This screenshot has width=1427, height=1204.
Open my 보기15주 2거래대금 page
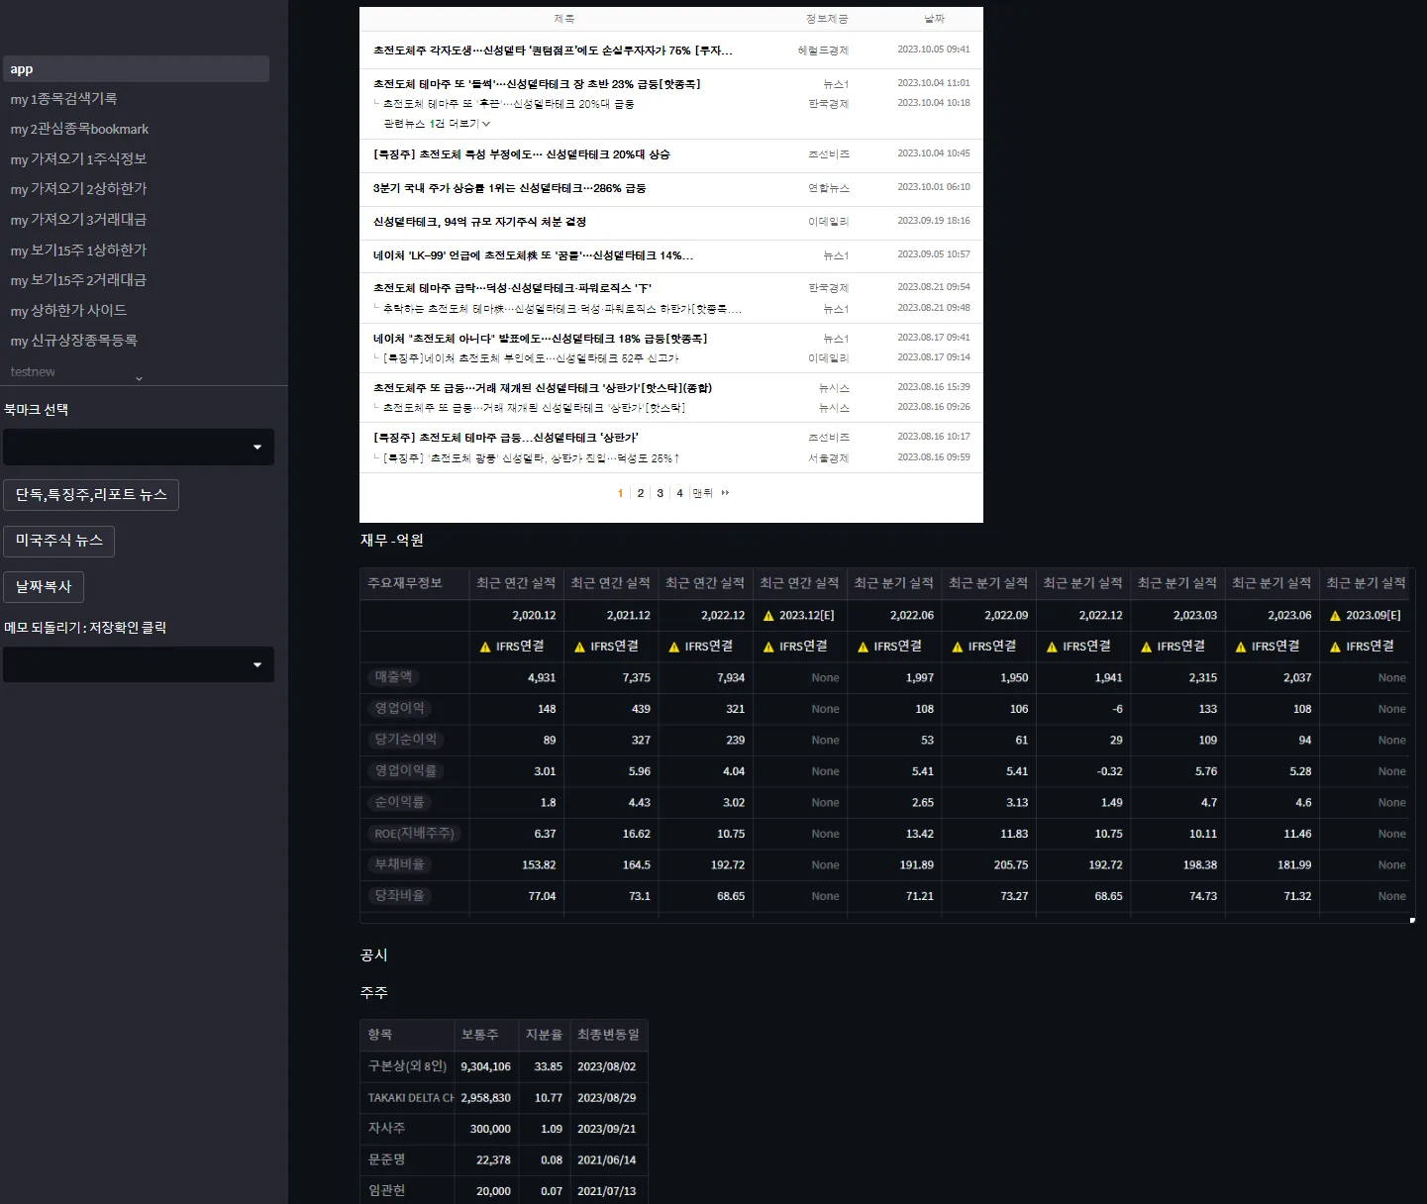pos(78,280)
